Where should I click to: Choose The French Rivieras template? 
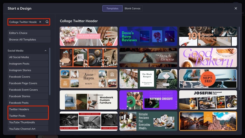(x=148, y=57)
